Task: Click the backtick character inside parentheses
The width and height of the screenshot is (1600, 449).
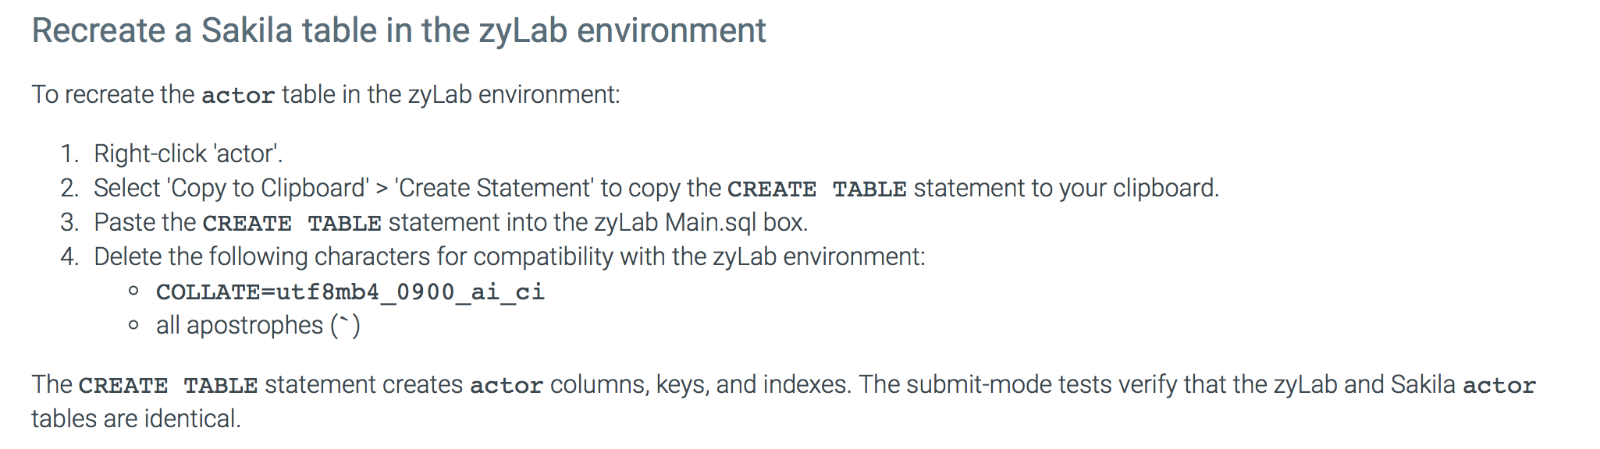Action: 346,320
